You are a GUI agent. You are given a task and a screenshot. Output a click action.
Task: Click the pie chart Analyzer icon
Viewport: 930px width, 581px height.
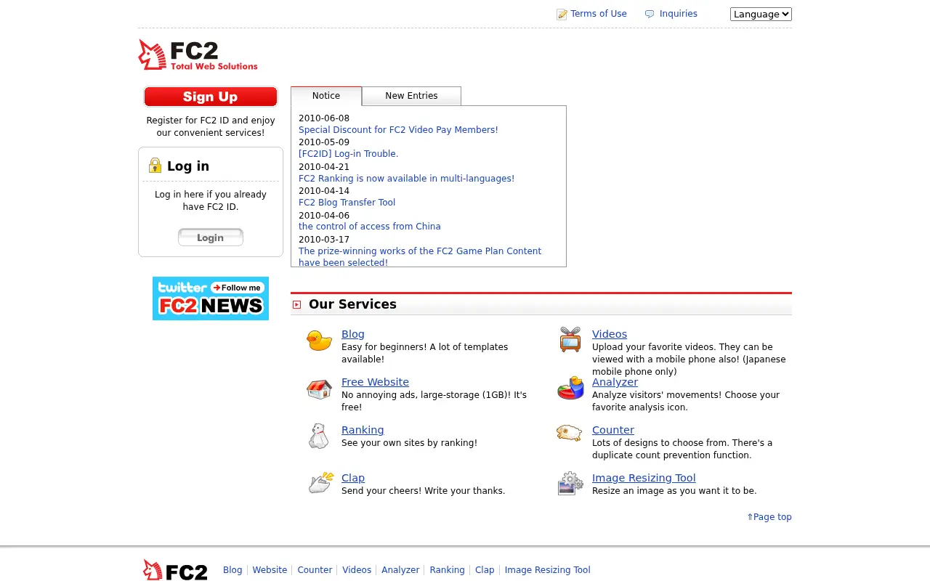point(570,388)
